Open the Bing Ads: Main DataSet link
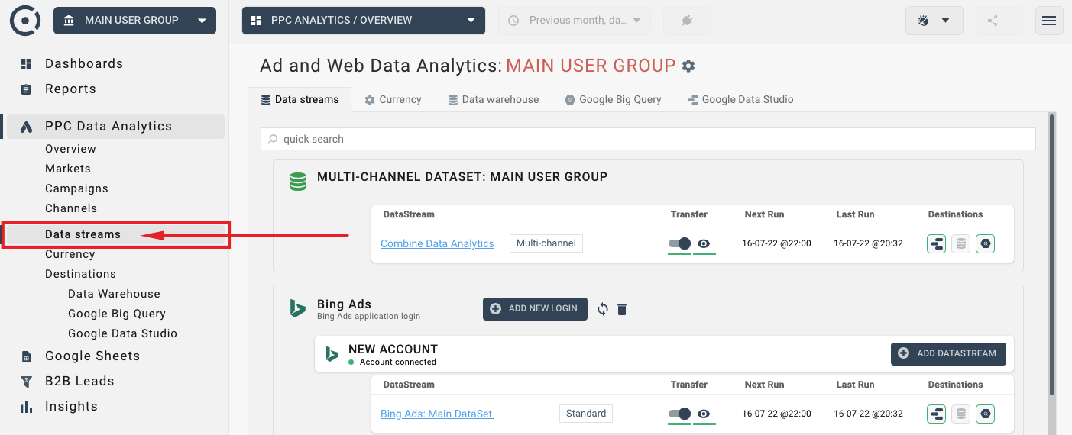The width and height of the screenshot is (1072, 435). pyautogui.click(x=436, y=414)
